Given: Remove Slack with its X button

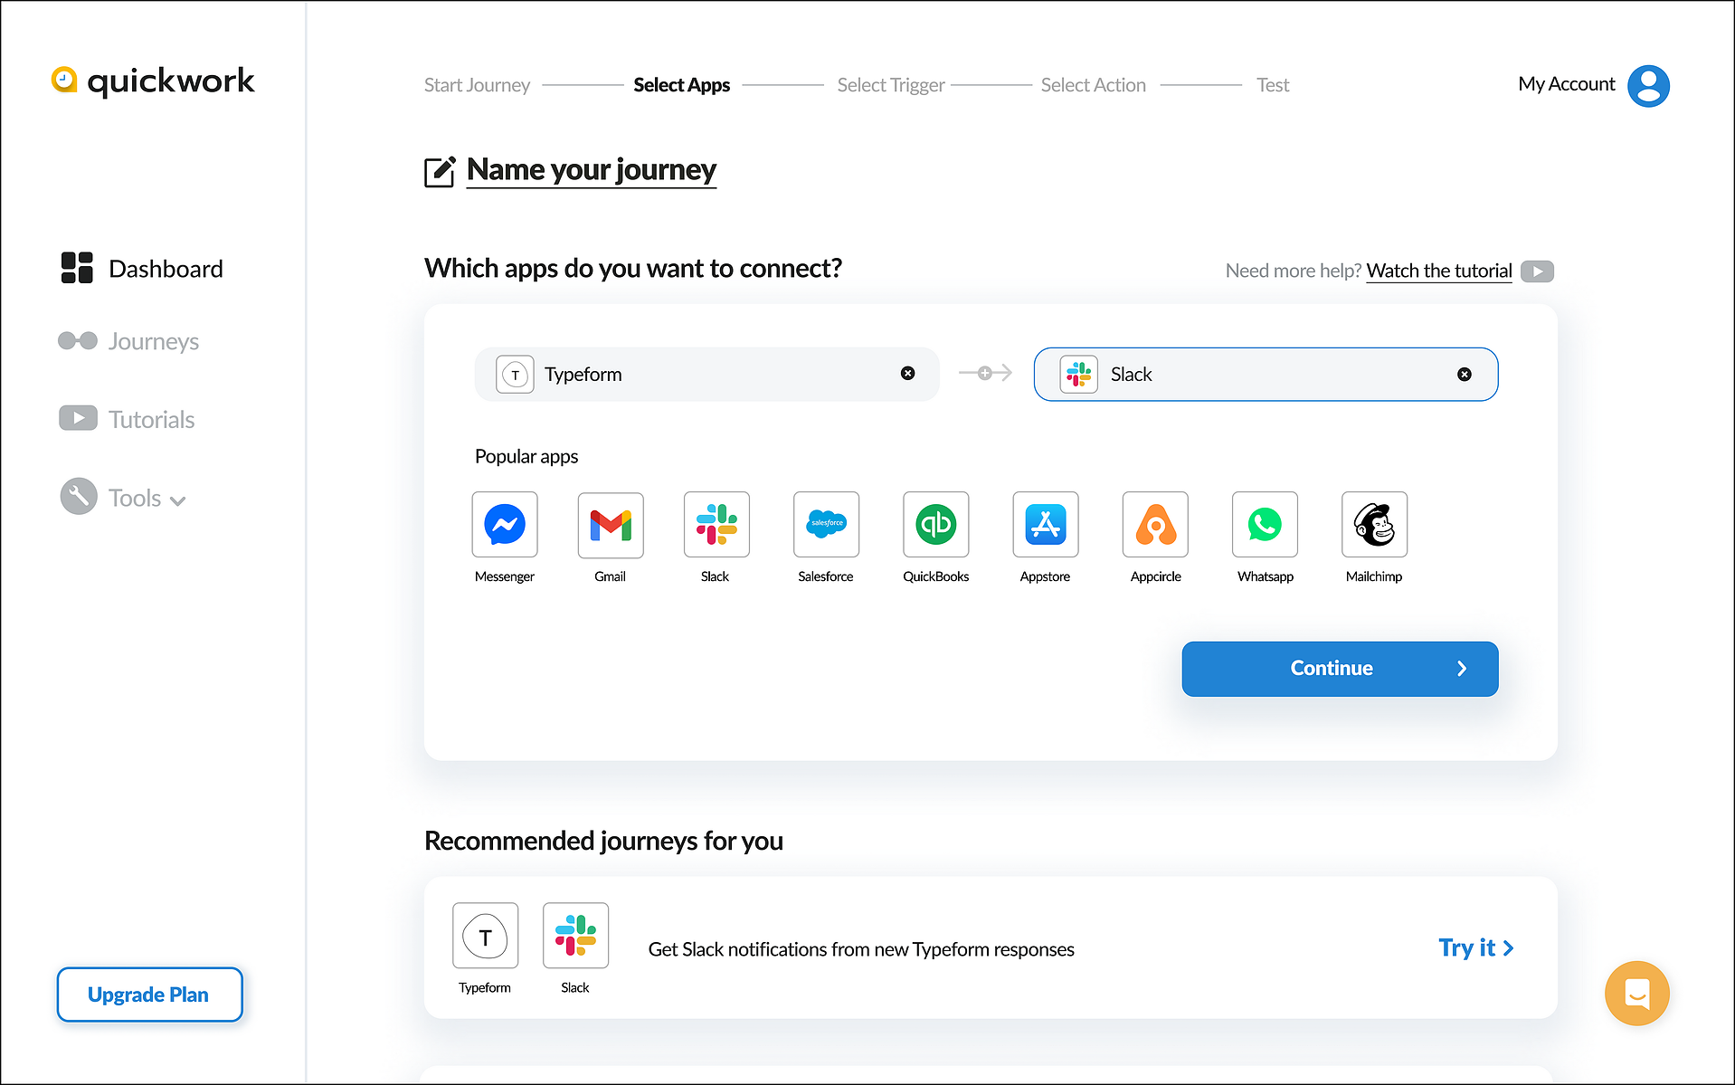Looking at the screenshot, I should (x=1464, y=374).
